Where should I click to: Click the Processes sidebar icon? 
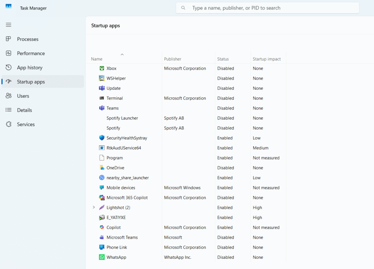coord(9,39)
